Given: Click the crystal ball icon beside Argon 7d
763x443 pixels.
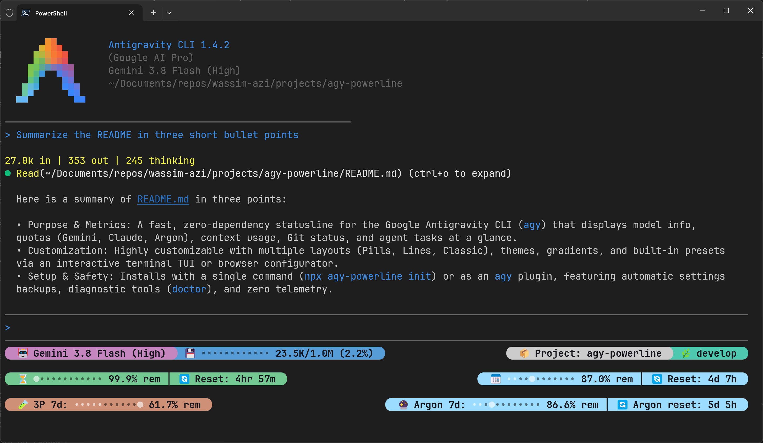Looking at the screenshot, I should (403, 404).
